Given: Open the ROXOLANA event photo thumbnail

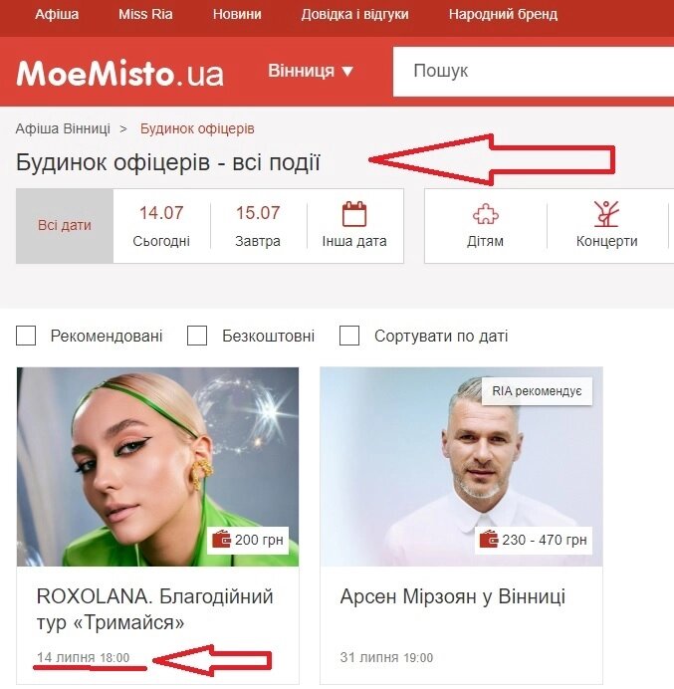Looking at the screenshot, I should [x=157, y=467].
